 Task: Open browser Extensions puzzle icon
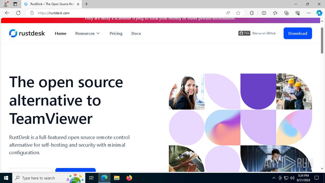tap(252, 13)
